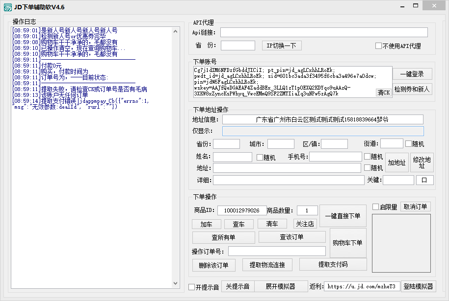Toggle 随机 checkbox next to 街道
Screen dimensions: 449x301
pyautogui.click(x=408, y=144)
